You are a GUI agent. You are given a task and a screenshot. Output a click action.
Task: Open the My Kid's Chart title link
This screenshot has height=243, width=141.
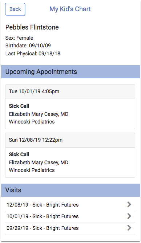click(x=70, y=9)
